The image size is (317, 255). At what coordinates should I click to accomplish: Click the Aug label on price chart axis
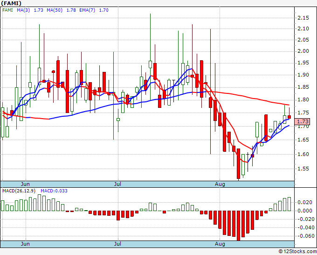click(220, 184)
